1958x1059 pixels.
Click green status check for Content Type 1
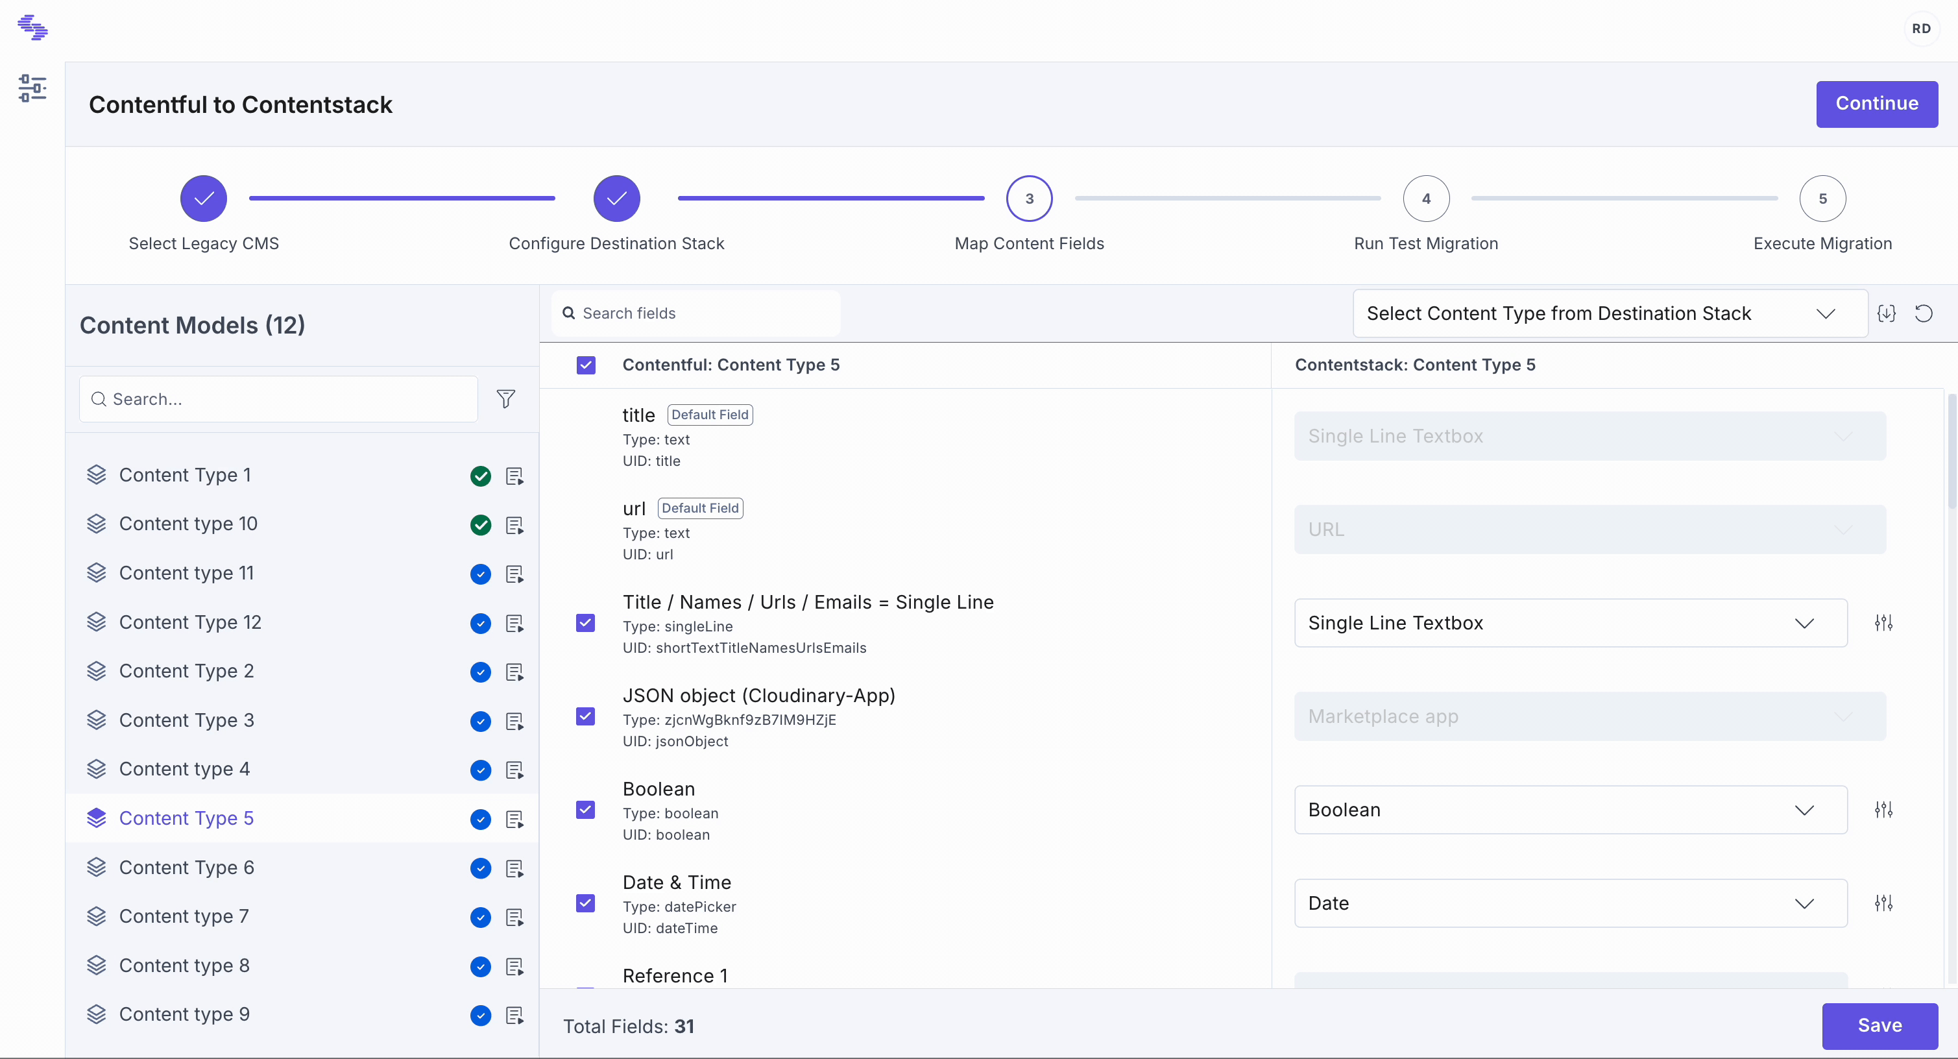(x=480, y=476)
